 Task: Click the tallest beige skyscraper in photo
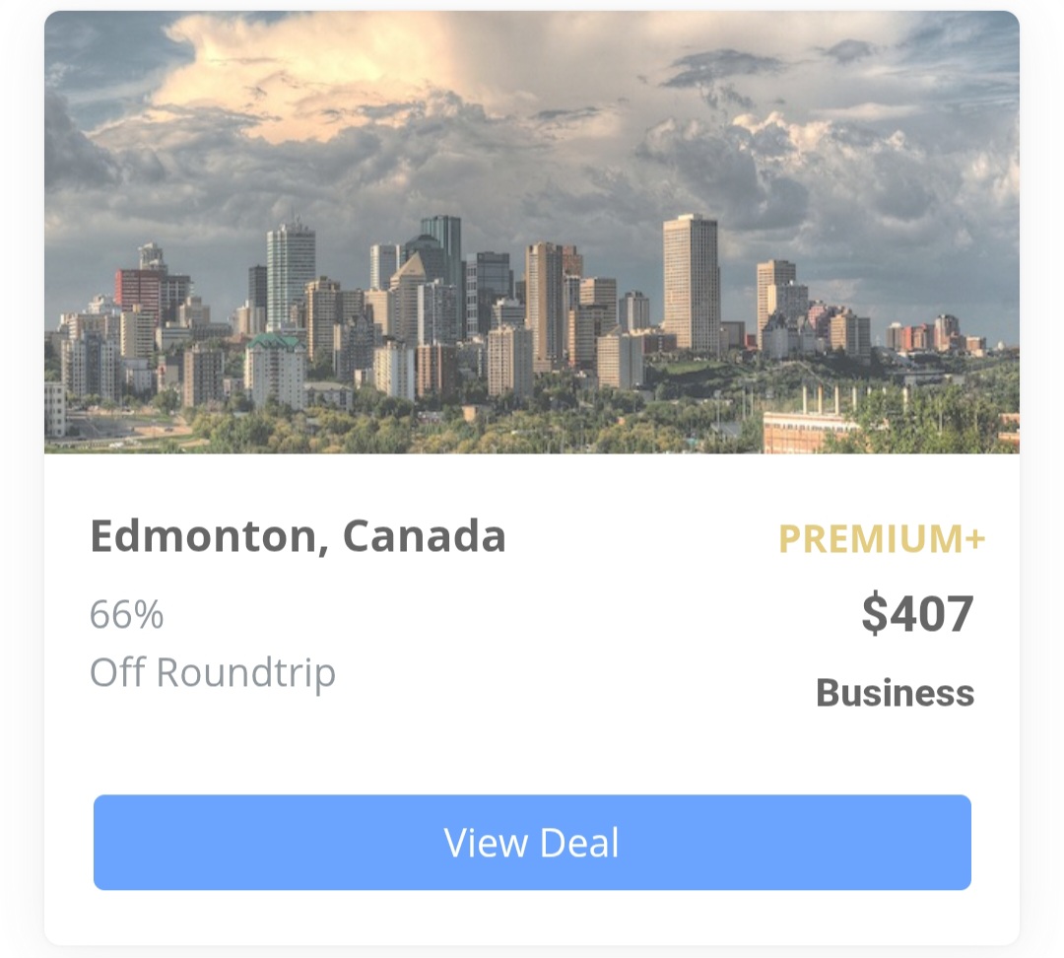pos(691,283)
